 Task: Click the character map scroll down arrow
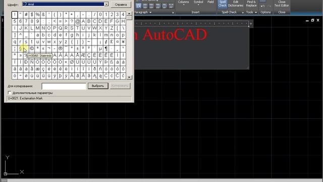(129, 77)
